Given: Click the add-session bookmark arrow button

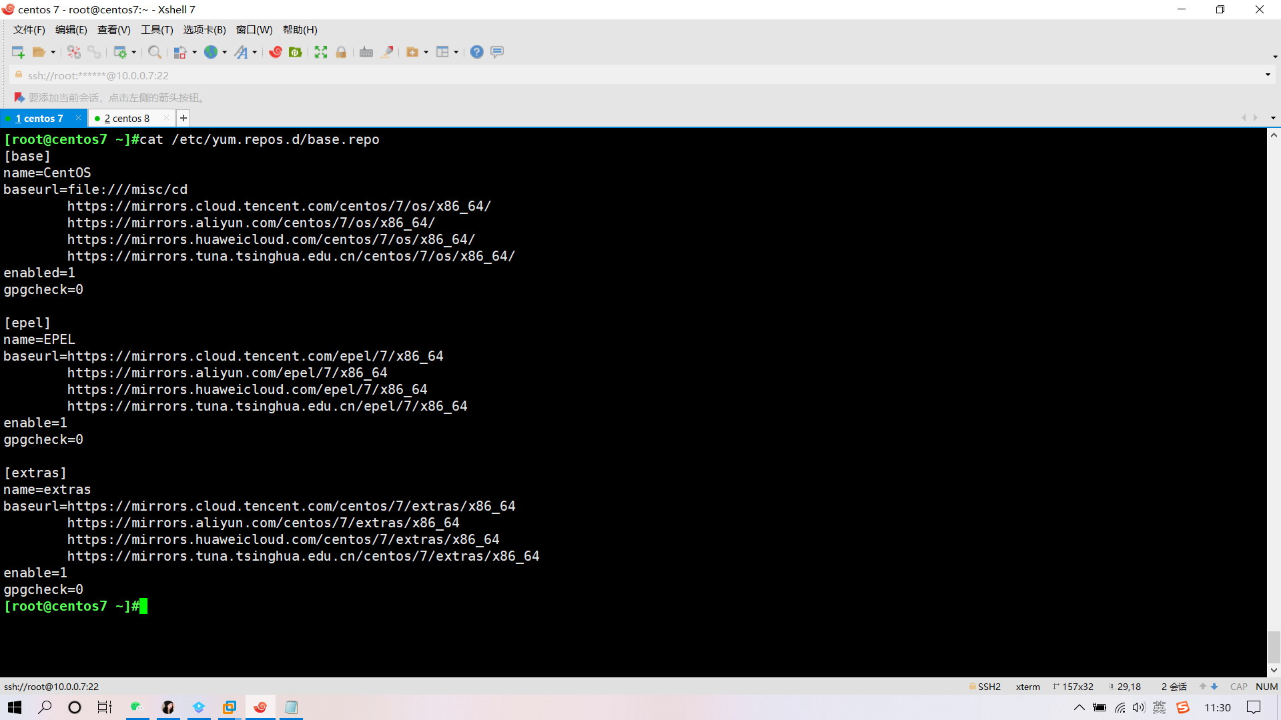Looking at the screenshot, I should pyautogui.click(x=19, y=97).
